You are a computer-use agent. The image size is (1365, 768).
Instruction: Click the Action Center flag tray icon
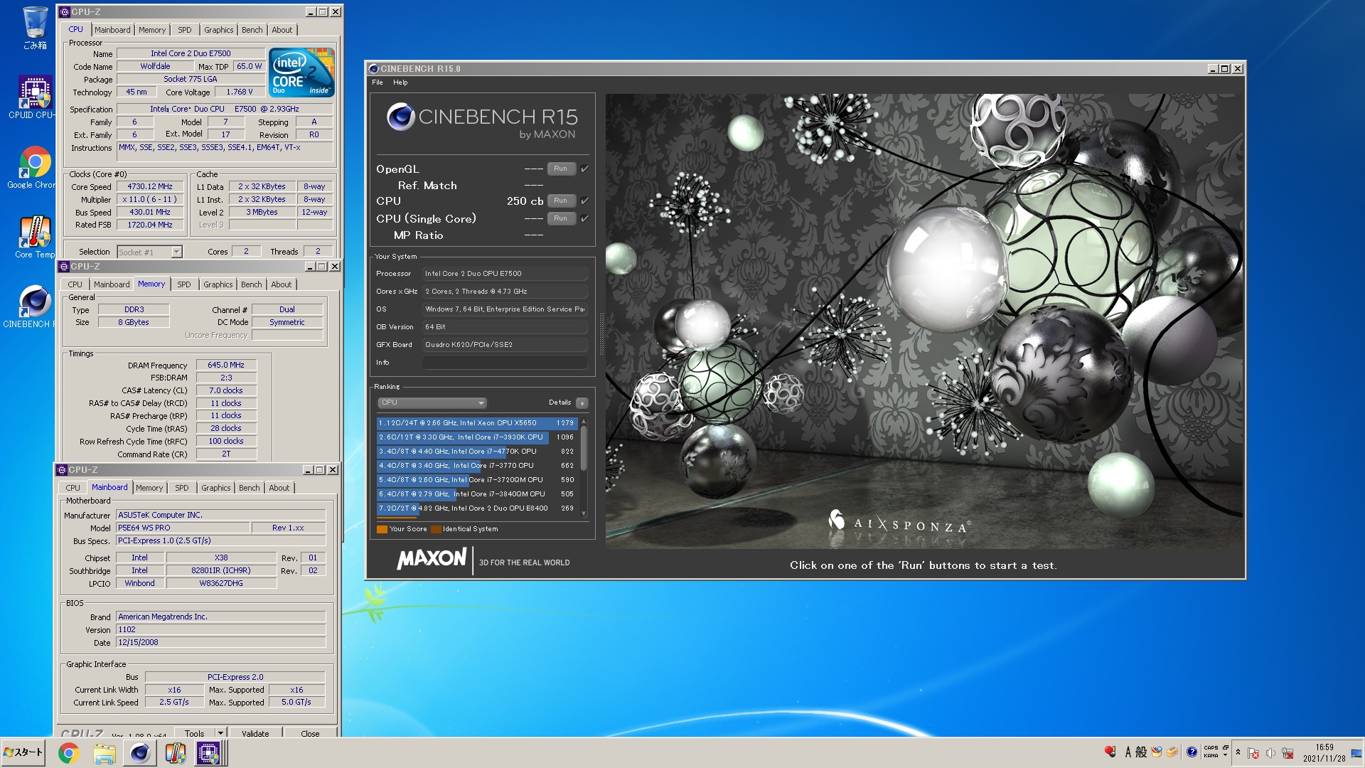pos(1253,753)
